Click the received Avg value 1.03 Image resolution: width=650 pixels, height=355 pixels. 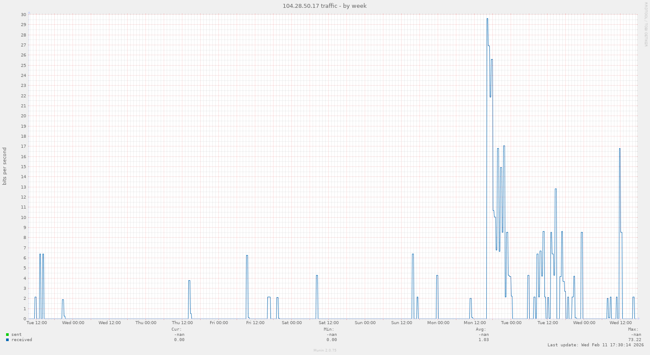483,340
